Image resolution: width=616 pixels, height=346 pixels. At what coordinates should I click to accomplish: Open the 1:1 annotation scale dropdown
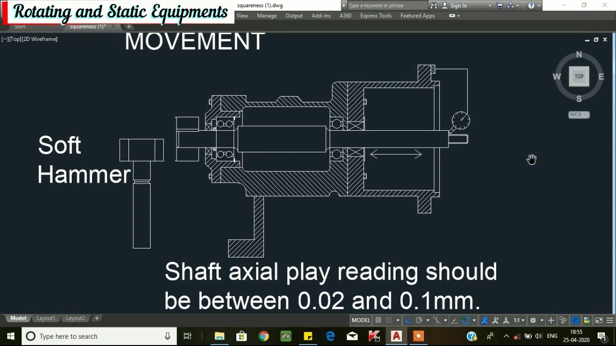click(519, 320)
